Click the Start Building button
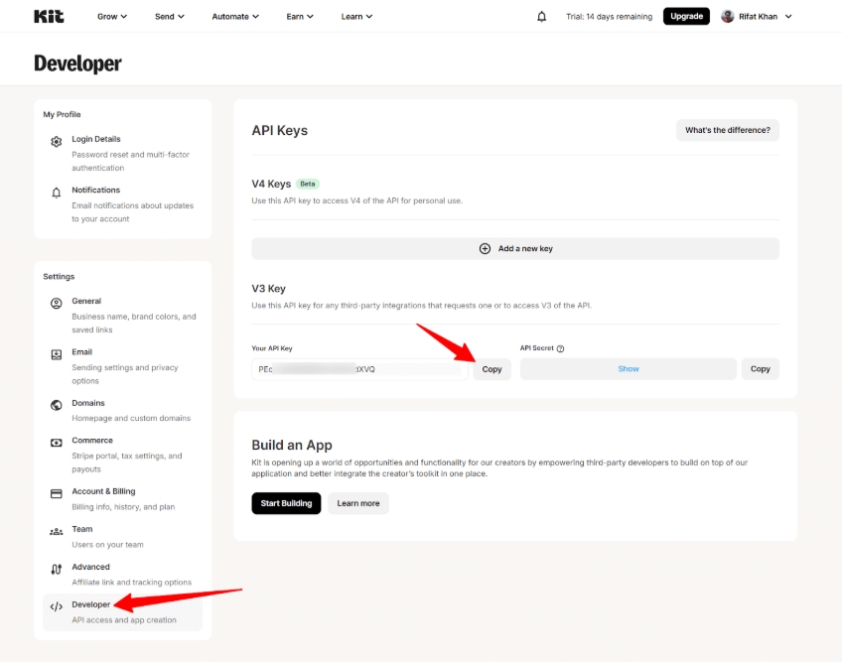The width and height of the screenshot is (842, 662). coord(286,503)
